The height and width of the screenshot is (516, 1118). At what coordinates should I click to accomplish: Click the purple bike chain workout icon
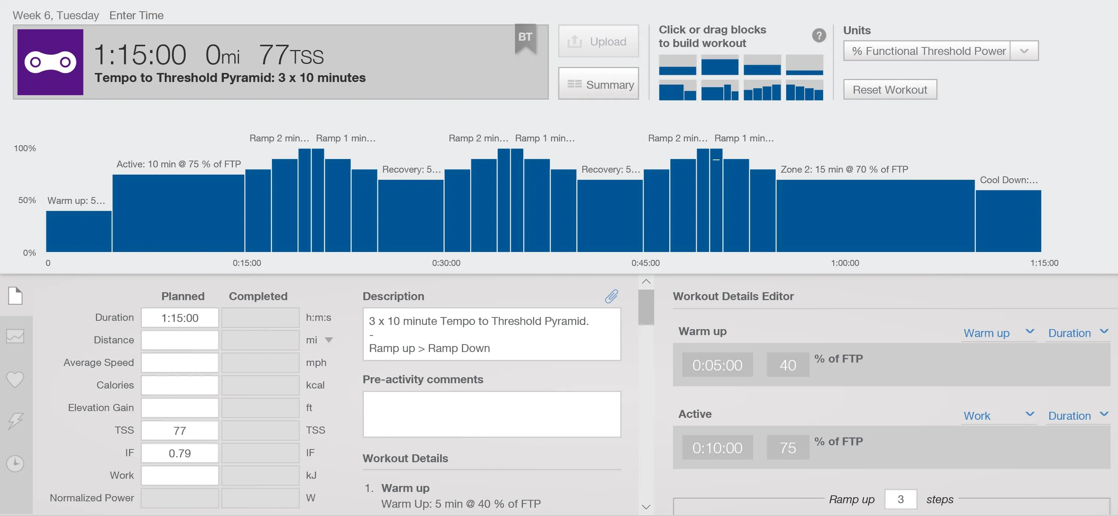tap(50, 62)
